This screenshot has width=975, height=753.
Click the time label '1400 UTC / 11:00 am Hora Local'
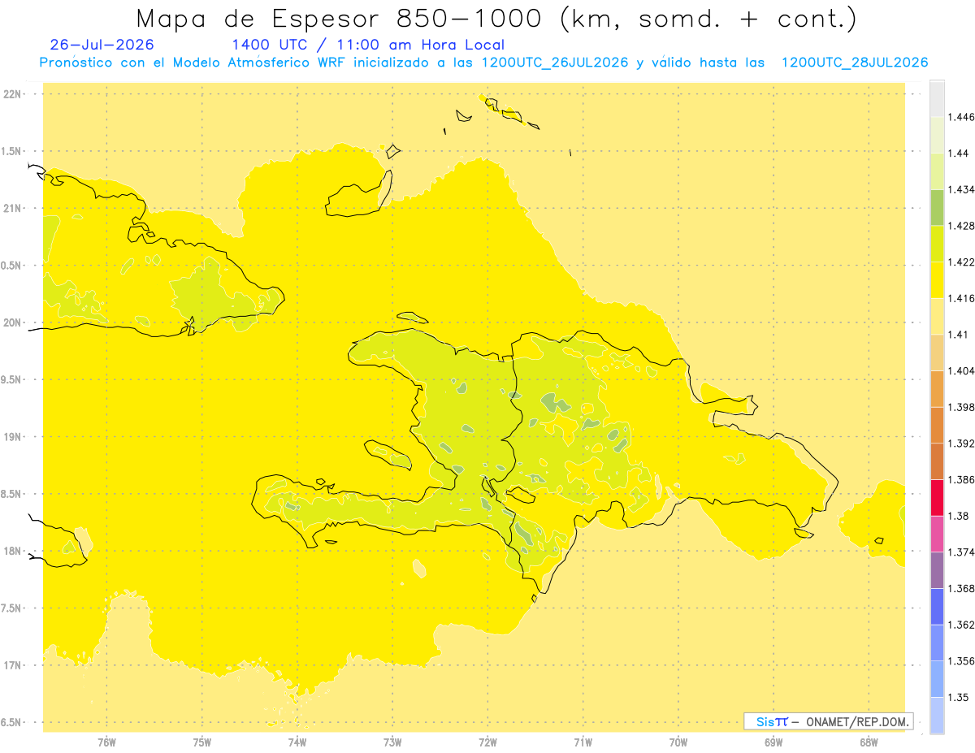[368, 45]
